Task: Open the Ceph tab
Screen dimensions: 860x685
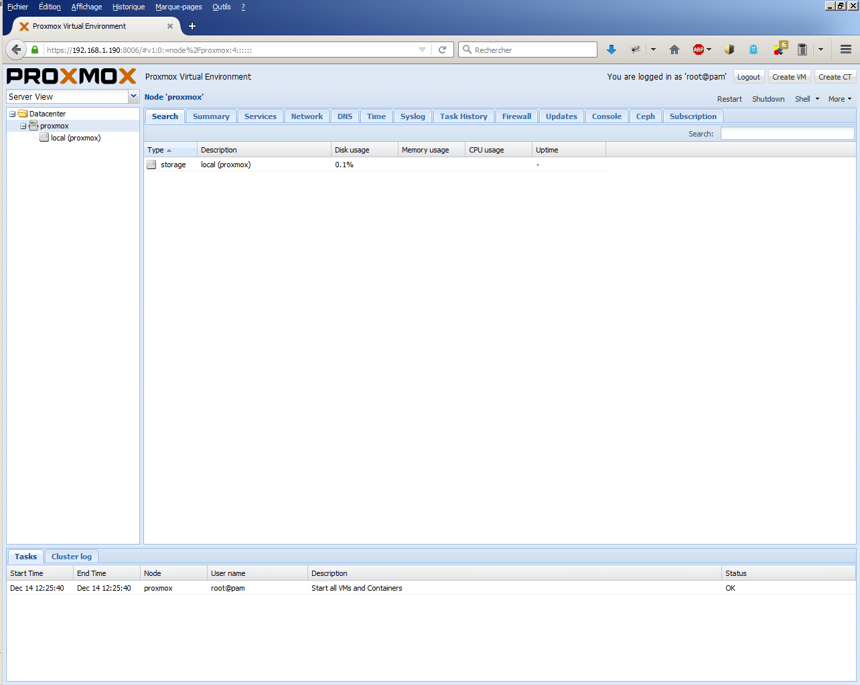Action: pyautogui.click(x=646, y=116)
